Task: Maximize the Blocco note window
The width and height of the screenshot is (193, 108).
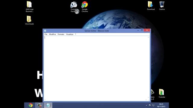Action: pos(142,30)
